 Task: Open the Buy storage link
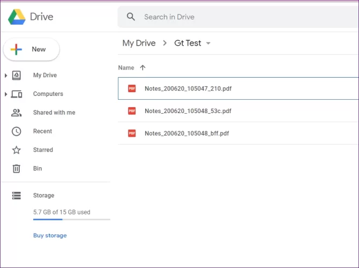point(50,235)
